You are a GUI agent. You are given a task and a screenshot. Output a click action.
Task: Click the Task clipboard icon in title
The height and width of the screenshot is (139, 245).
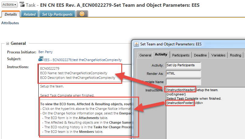tap(22, 4)
